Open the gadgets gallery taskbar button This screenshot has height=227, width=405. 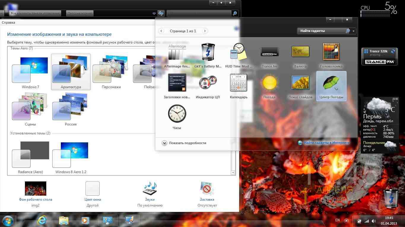tap(130, 220)
